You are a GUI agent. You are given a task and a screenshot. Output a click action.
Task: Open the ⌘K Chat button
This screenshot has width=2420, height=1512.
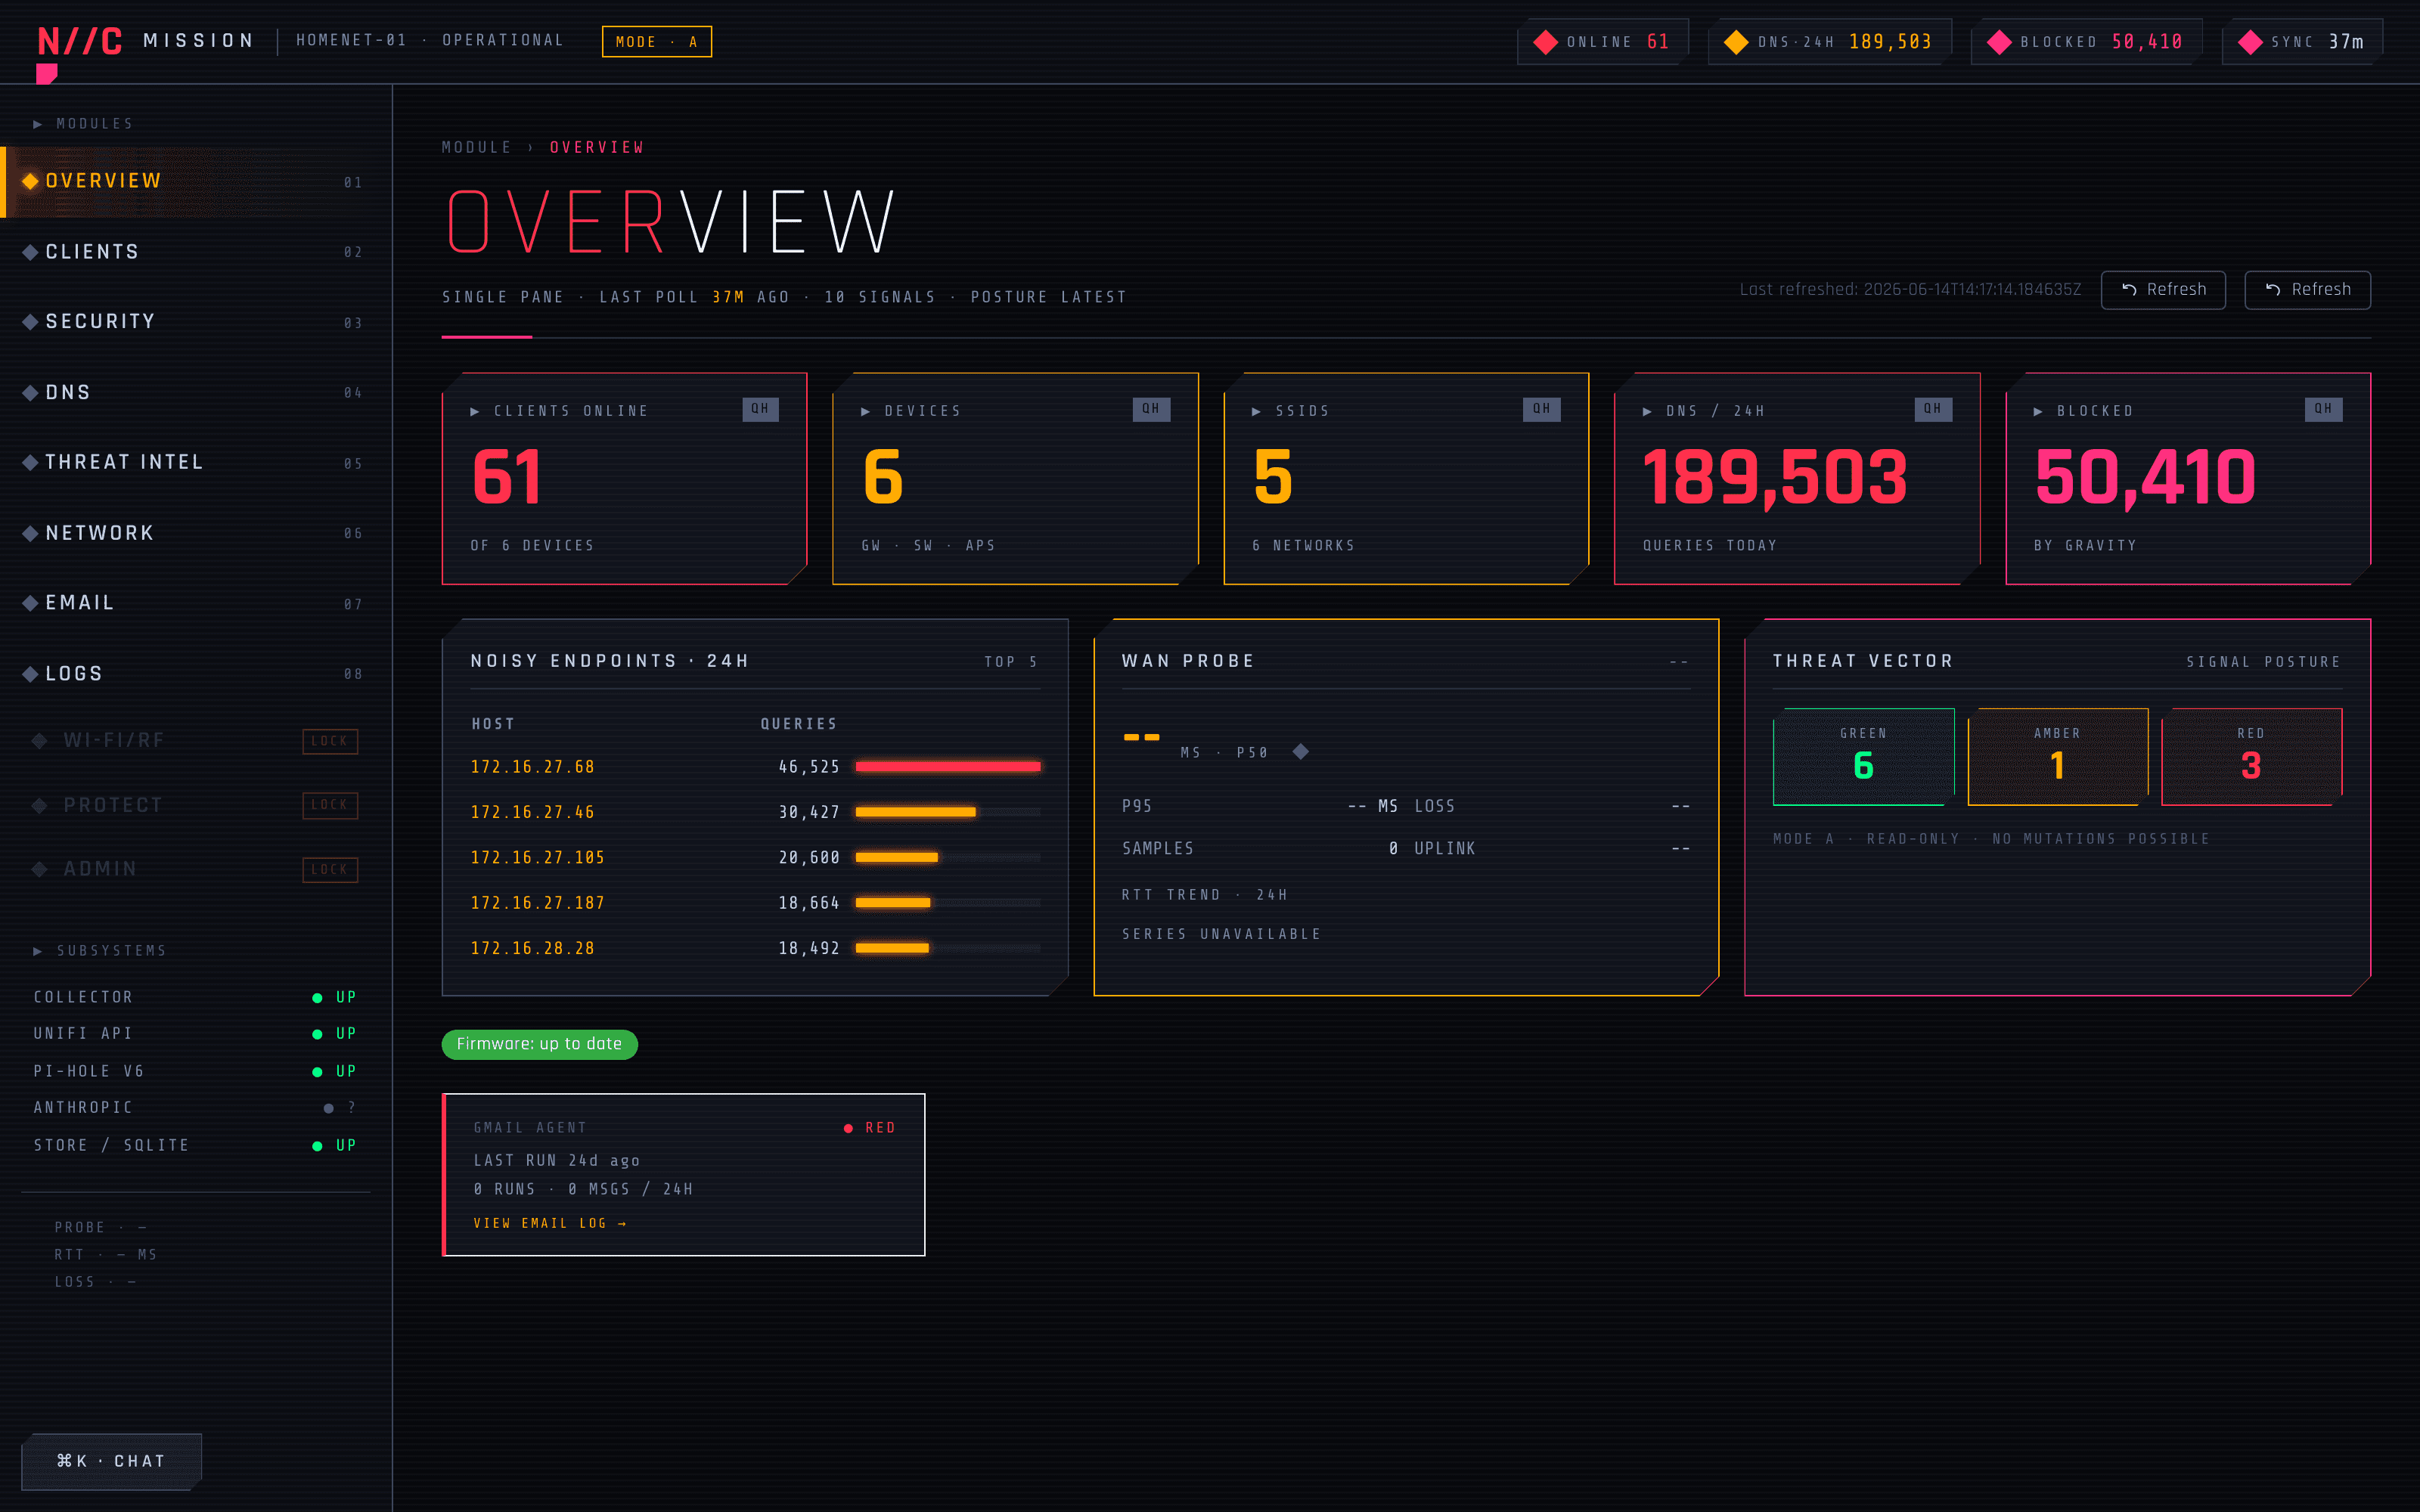click(x=111, y=1462)
